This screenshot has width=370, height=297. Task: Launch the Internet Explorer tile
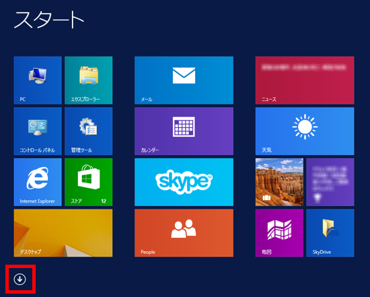pyautogui.click(x=38, y=182)
